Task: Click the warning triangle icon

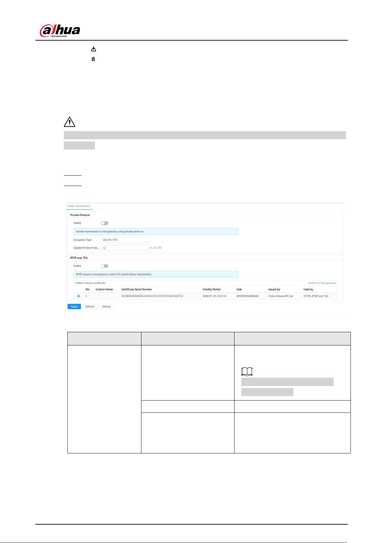Action: (x=70, y=122)
